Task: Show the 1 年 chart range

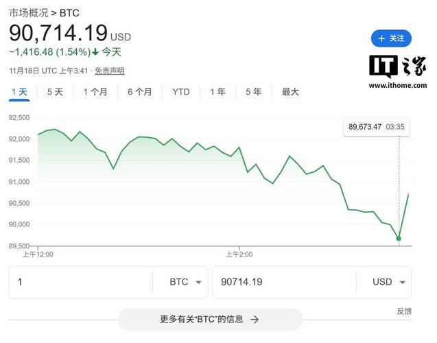Action: tap(217, 92)
